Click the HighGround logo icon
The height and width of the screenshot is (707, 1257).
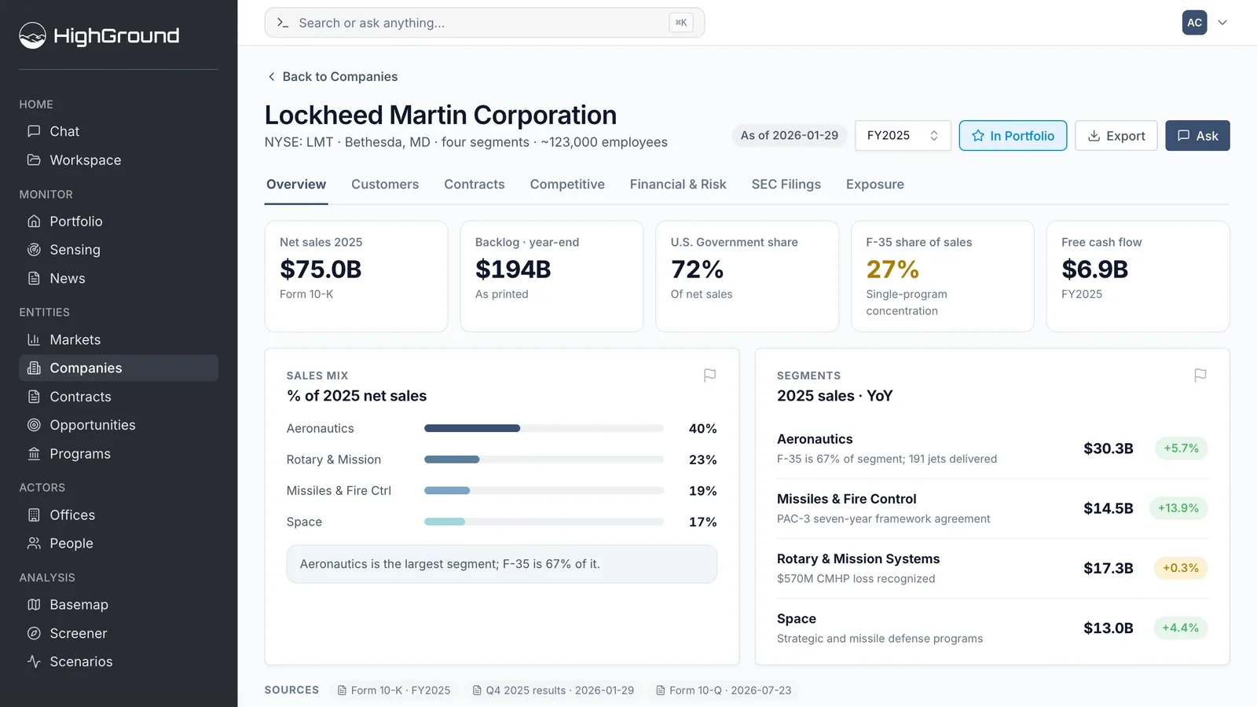(x=32, y=35)
